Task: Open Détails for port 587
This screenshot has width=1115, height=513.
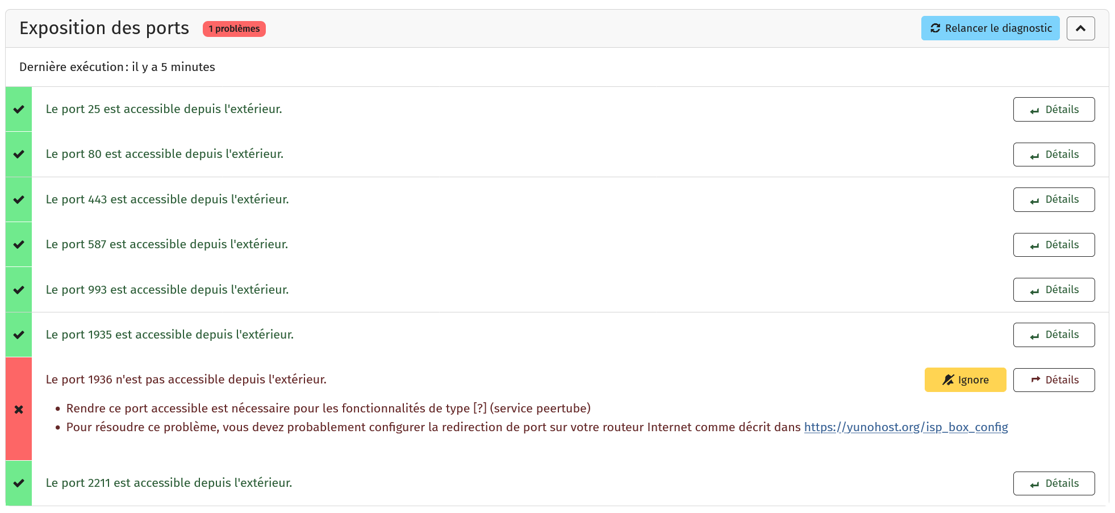Action: pyautogui.click(x=1054, y=245)
